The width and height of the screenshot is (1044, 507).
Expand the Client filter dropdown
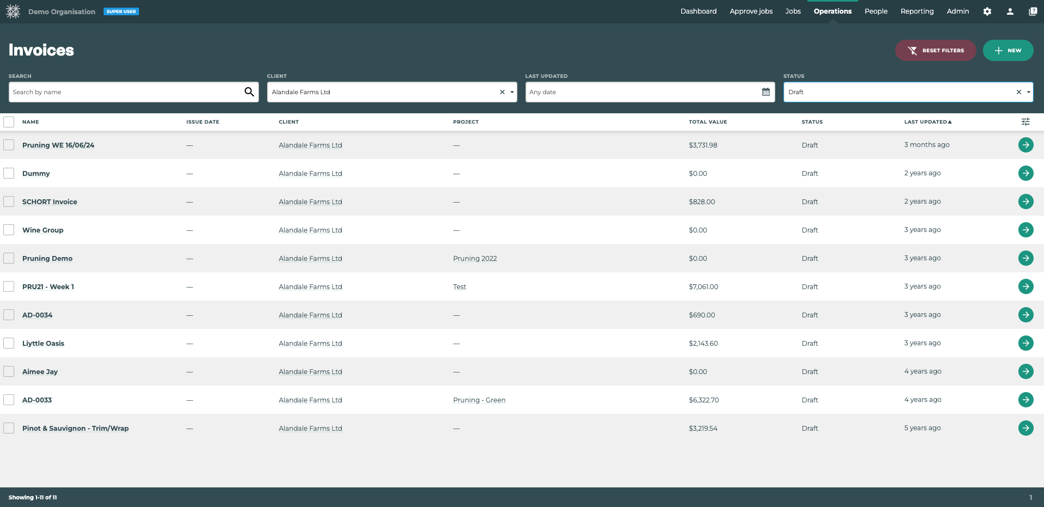point(511,92)
